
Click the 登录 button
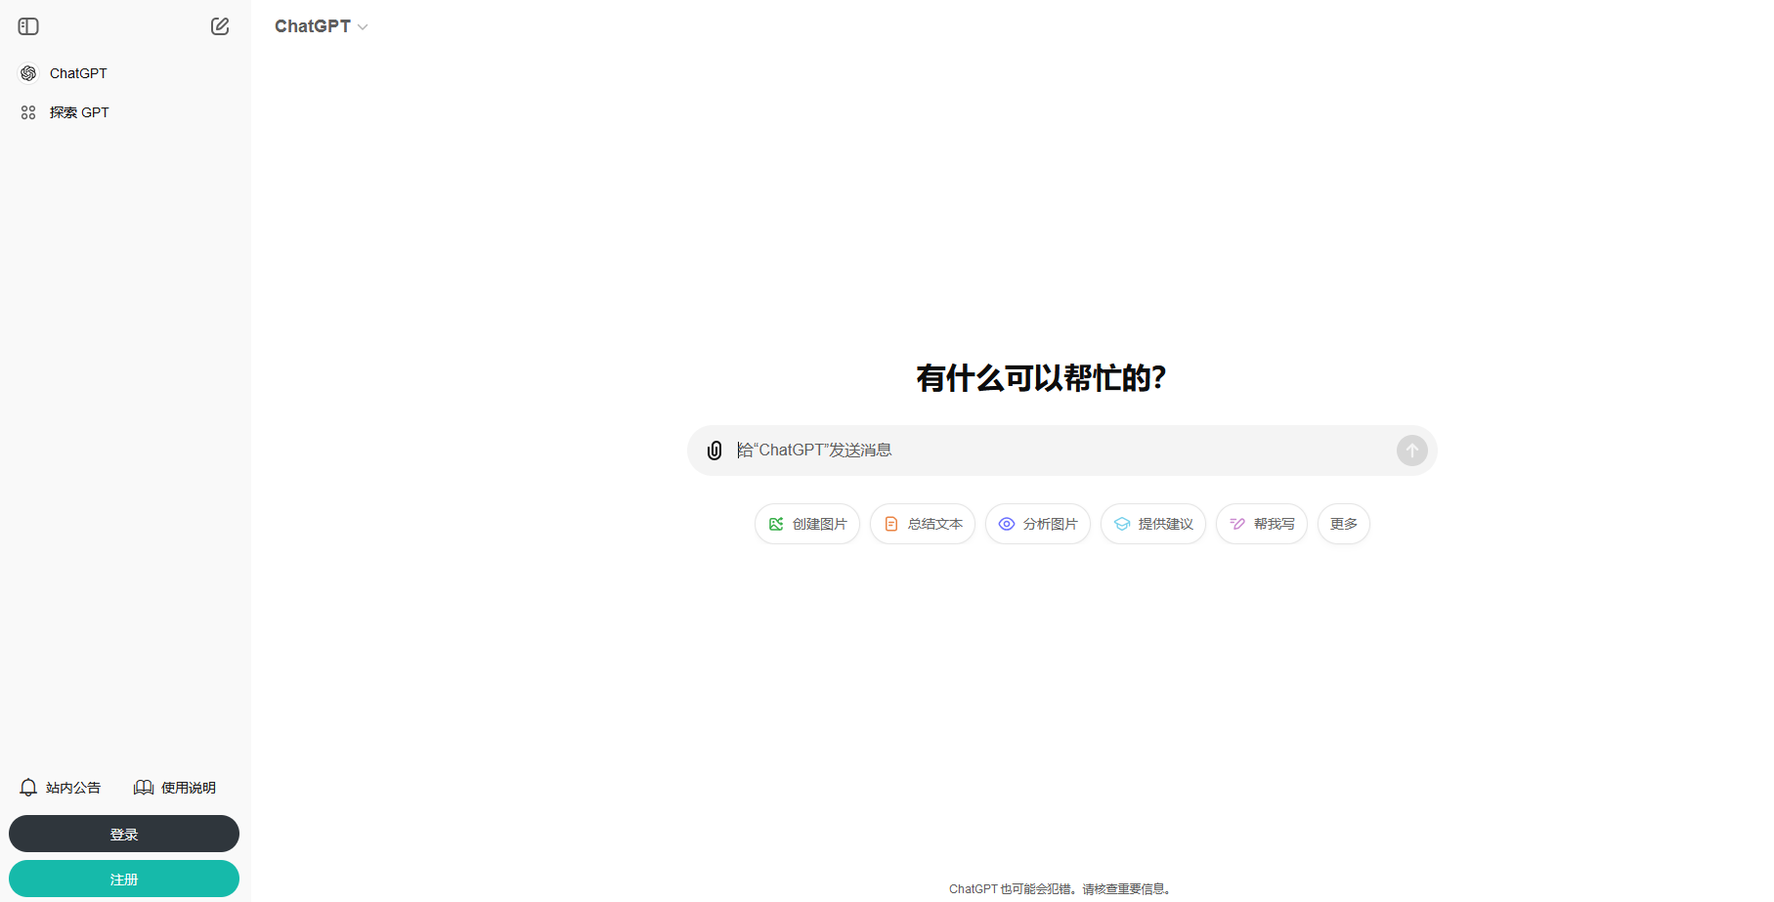(x=124, y=834)
